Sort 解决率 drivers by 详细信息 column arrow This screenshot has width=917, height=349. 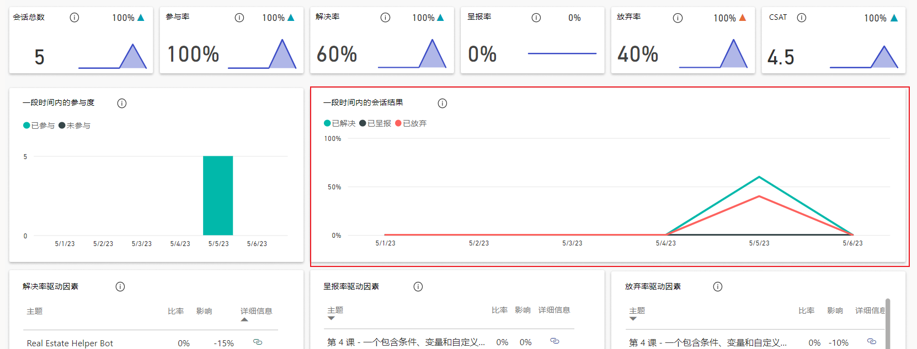[244, 320]
